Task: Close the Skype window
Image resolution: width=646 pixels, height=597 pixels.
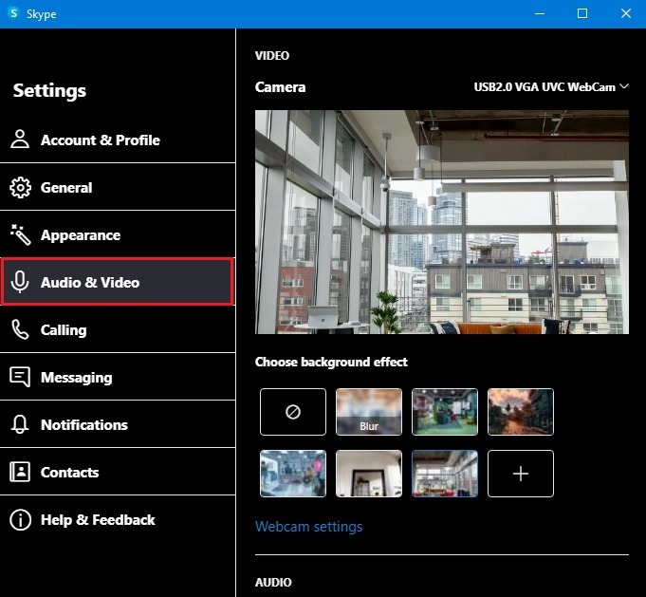Action: pos(625,13)
